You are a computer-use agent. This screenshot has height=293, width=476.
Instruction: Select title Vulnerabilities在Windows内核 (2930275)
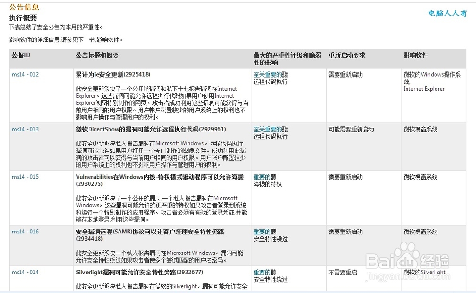tap(159, 180)
